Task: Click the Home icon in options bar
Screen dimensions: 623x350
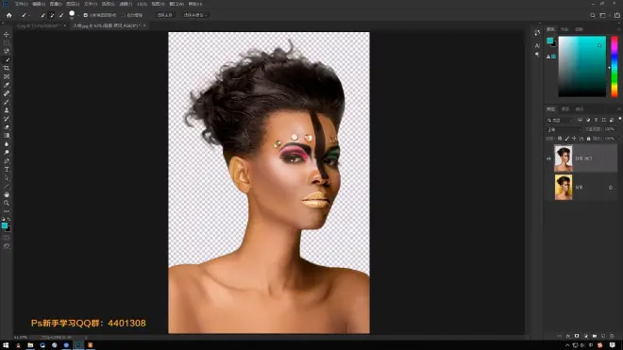Action: tap(8, 15)
